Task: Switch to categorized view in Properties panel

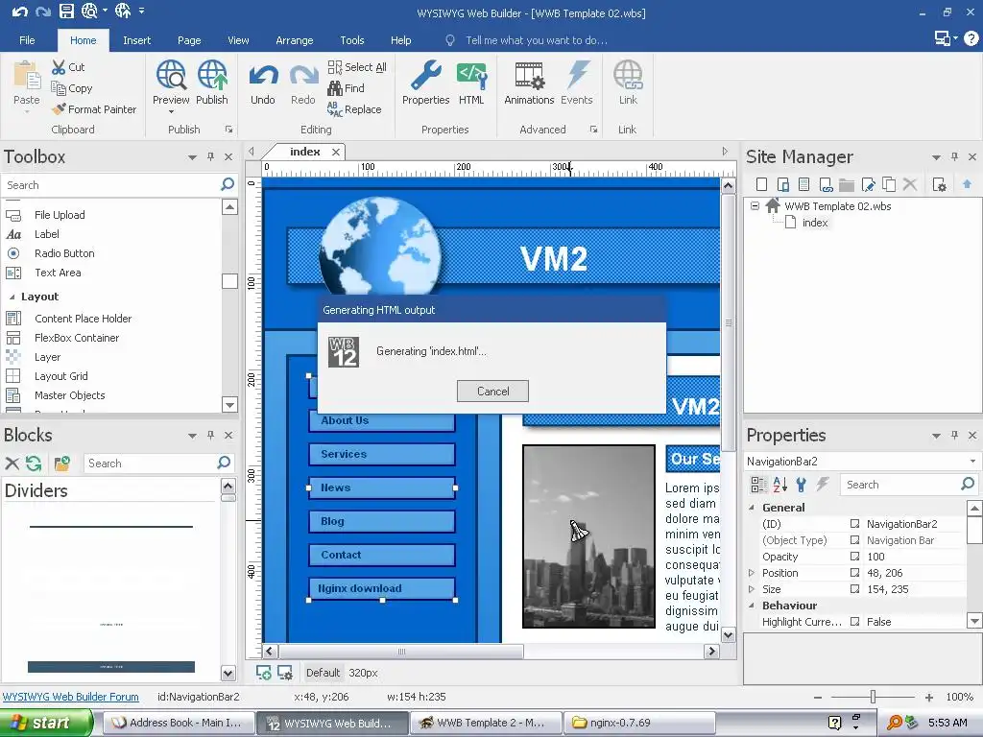Action: [758, 484]
